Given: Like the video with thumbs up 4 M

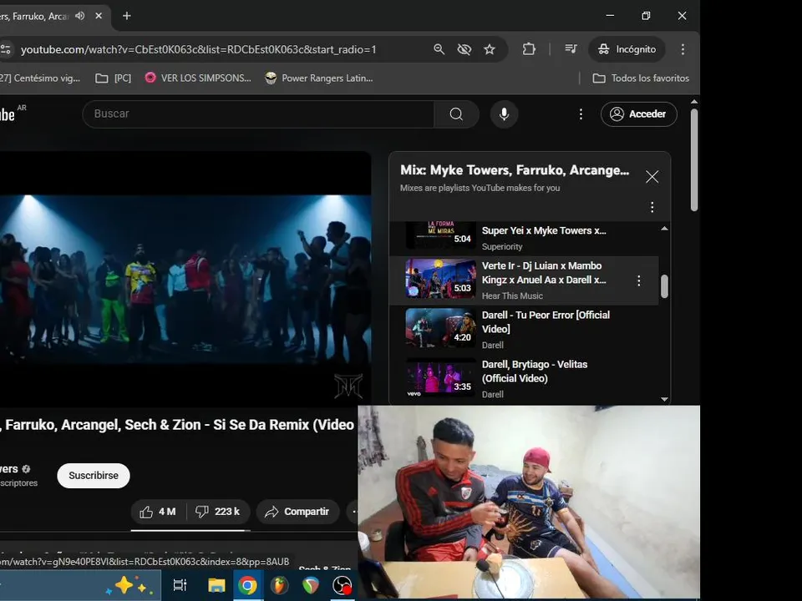Looking at the screenshot, I should [158, 512].
